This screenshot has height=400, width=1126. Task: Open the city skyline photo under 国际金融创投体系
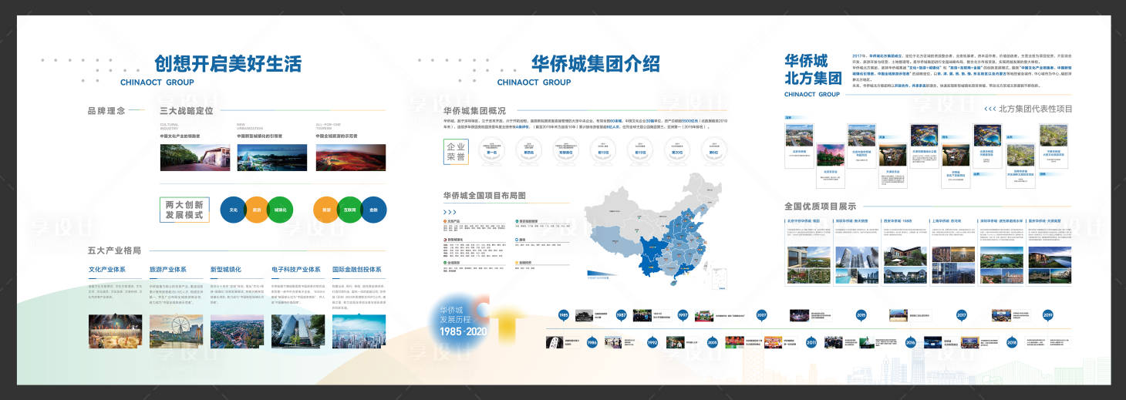coord(358,331)
